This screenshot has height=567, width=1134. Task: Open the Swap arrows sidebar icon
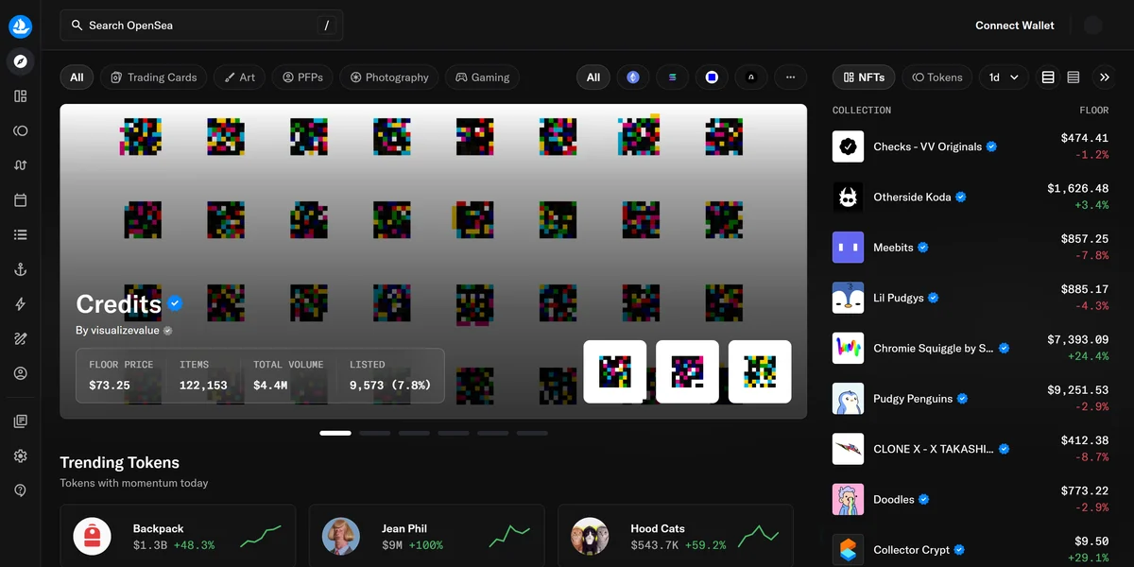pos(21,165)
